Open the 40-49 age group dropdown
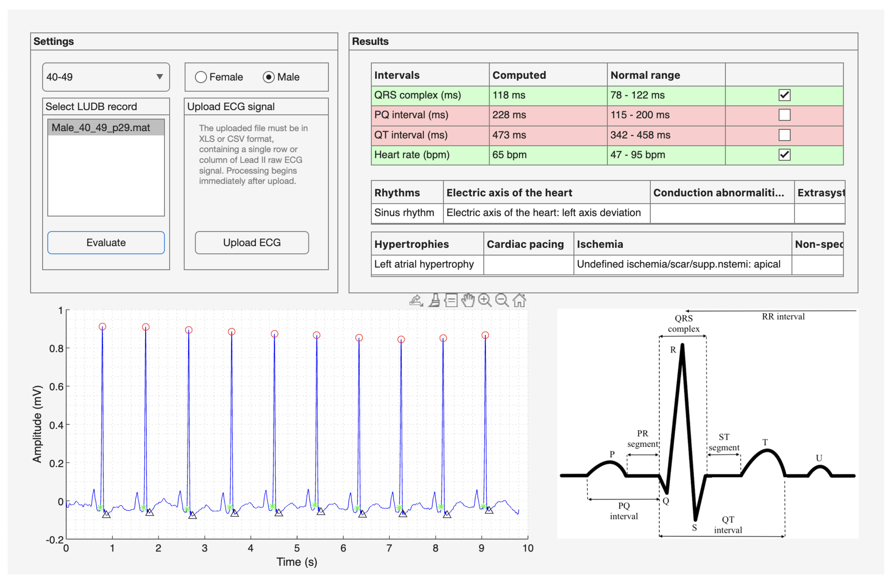The image size is (894, 586). pos(106,77)
